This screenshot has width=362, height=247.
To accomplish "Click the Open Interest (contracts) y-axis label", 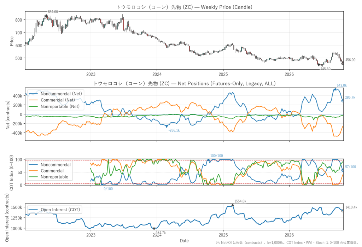I will (7, 218).
